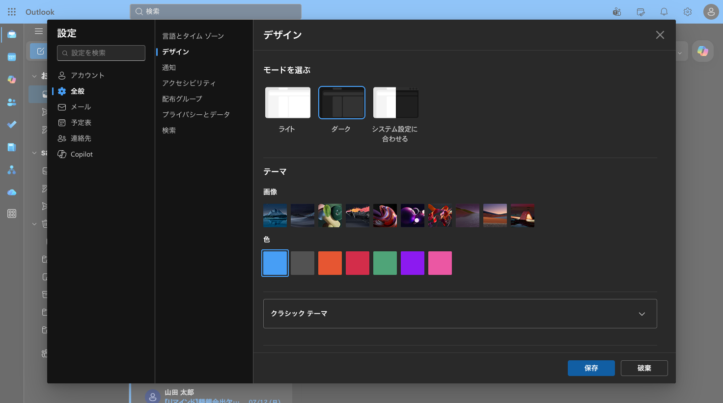
Task: Choose the glowing tent theme image
Action: 523,215
